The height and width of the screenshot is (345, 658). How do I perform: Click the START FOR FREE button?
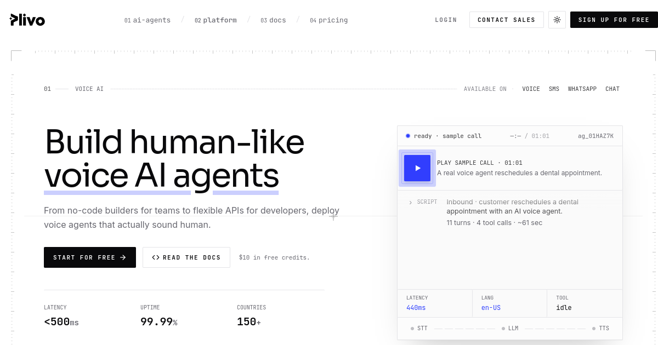point(90,257)
